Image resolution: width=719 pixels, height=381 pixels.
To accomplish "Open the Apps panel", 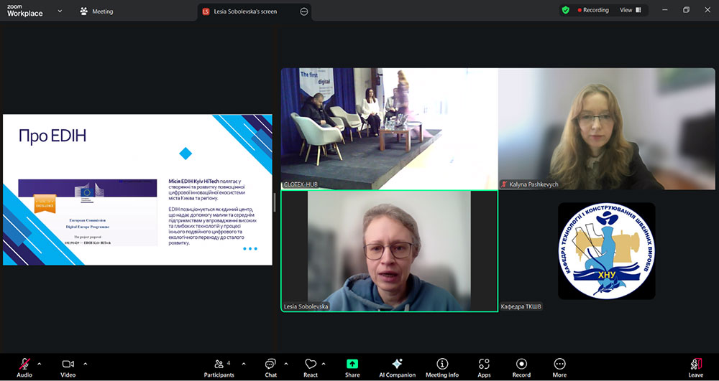I will point(484,367).
